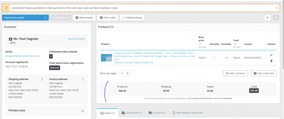Open View invoice

pos(84,18)
